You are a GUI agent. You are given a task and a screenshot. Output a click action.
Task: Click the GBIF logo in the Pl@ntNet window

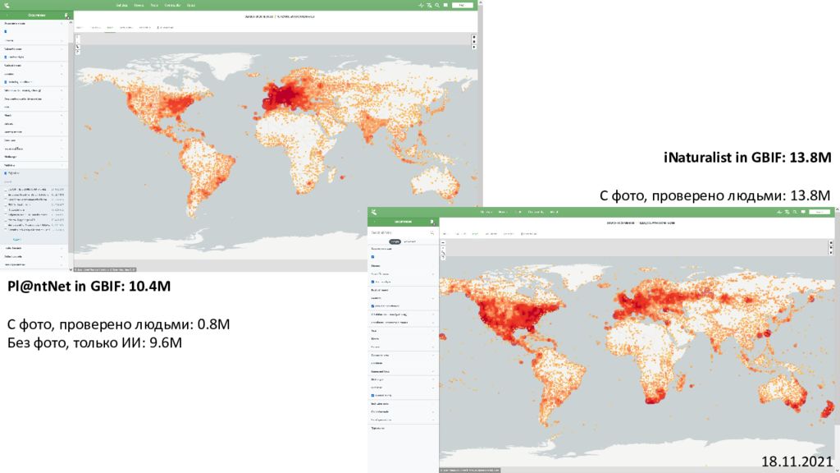[x=7, y=6]
